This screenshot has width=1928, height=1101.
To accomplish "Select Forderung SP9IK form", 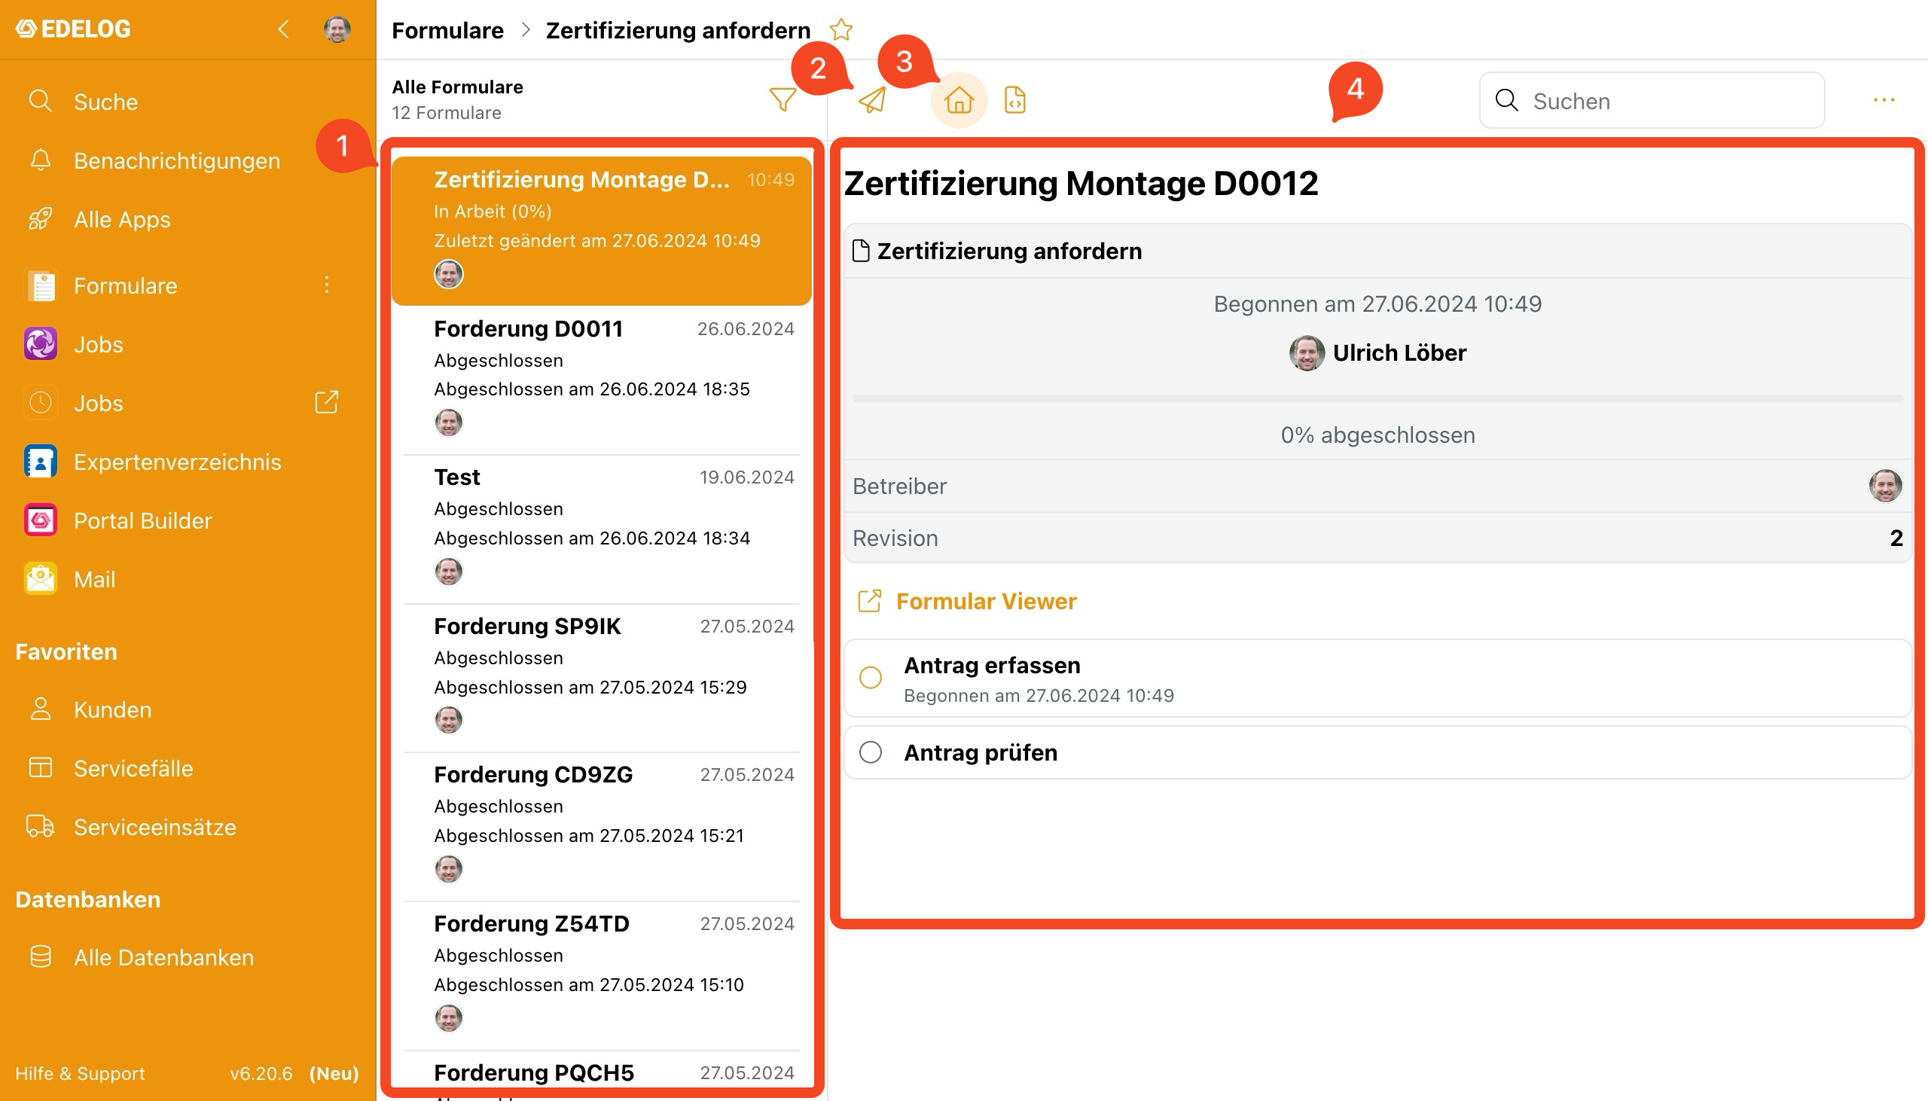I will pos(602,677).
